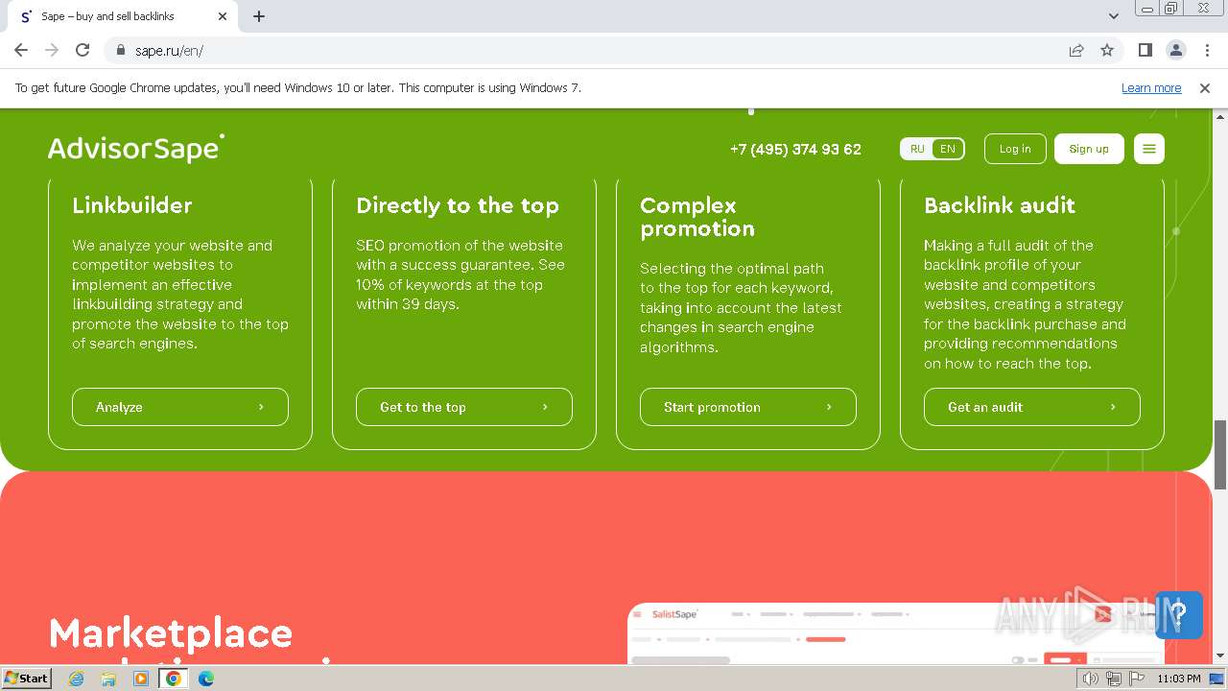The height and width of the screenshot is (691, 1228).
Task: Click network tray icon
Action: [x=1113, y=679]
